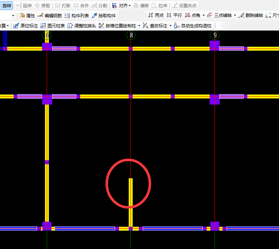
Task: Click 自动生成构造柱 auto-generate columns
Action: pos(193,26)
